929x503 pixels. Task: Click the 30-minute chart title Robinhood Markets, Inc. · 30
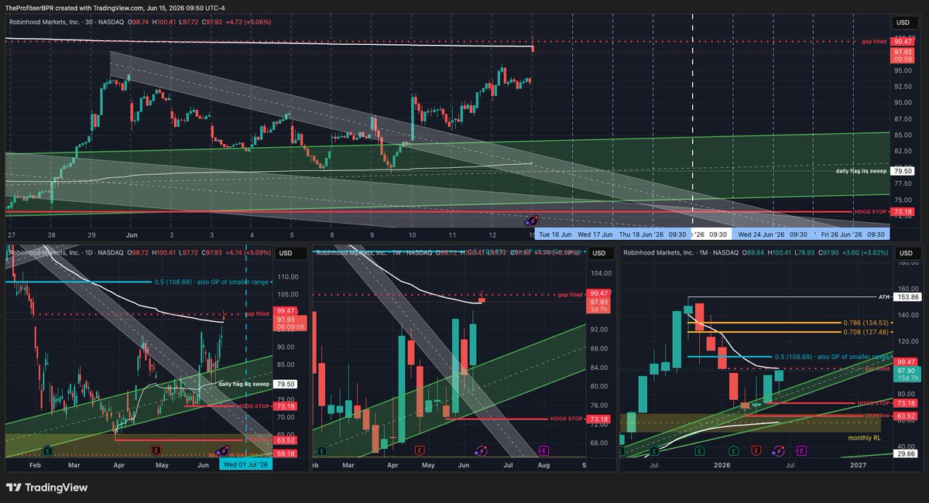point(50,22)
